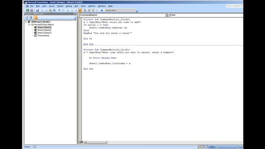Switch to Normal view in status bar

click(200, 147)
